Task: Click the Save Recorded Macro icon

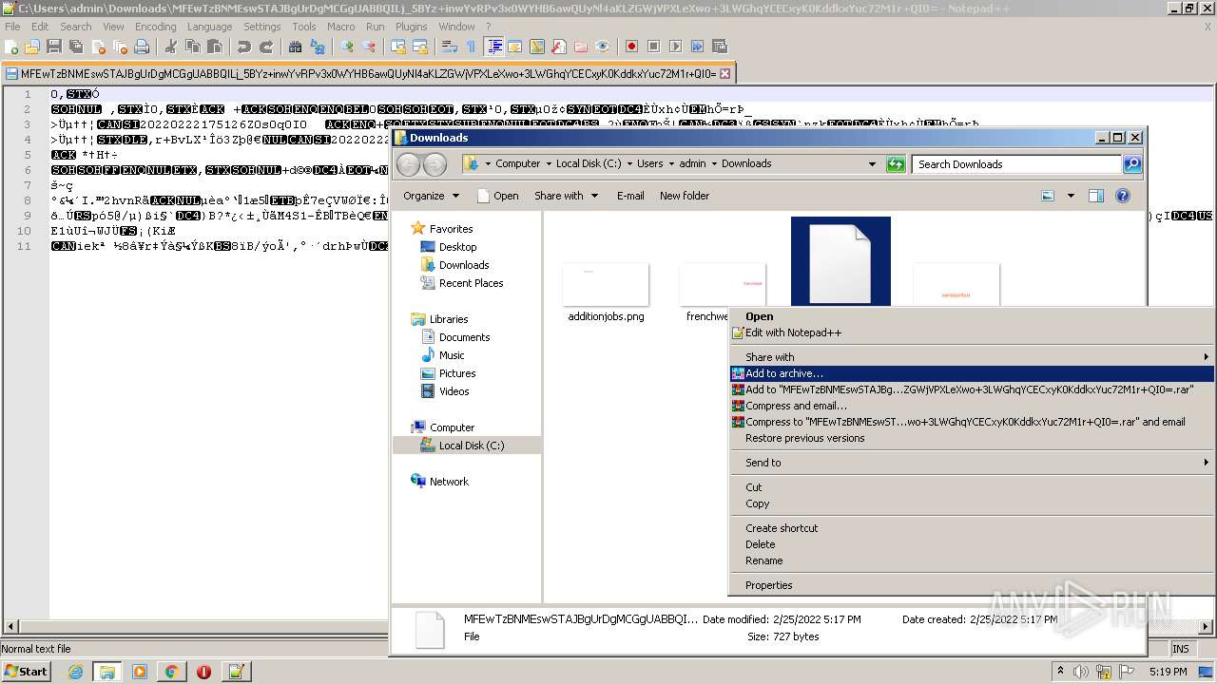Action: pos(719,46)
